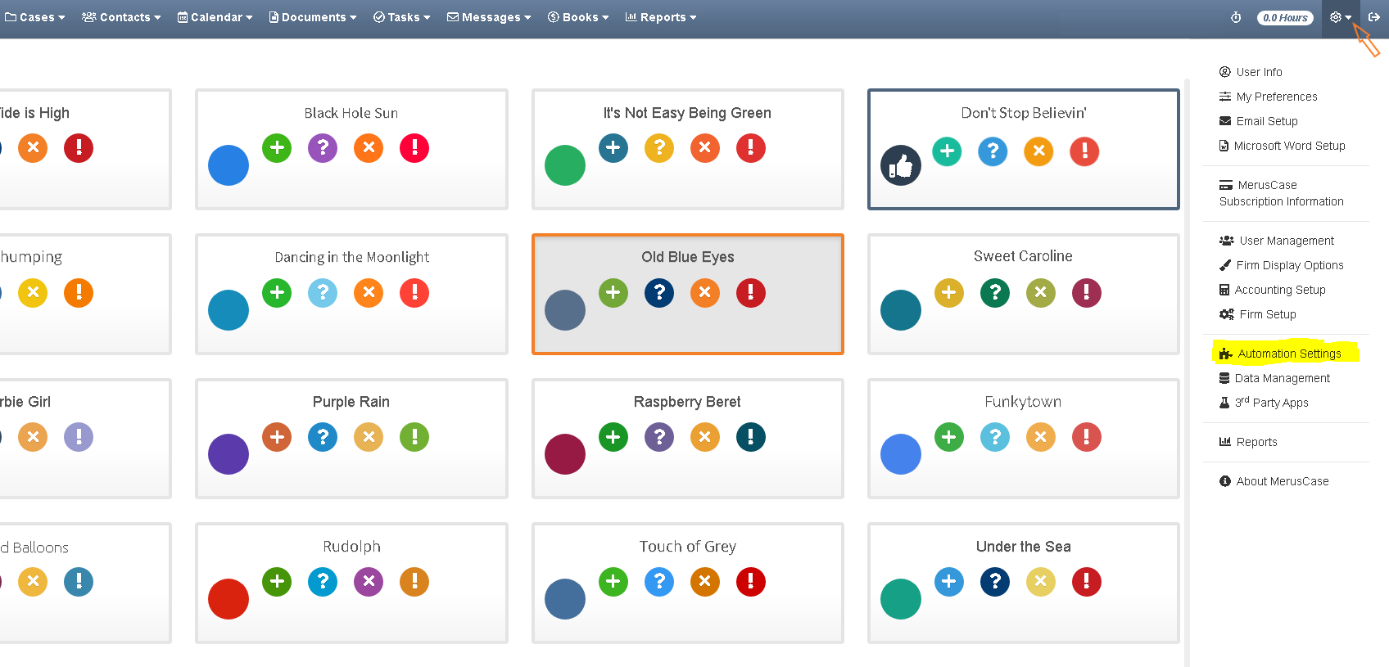1389x667 pixels.
Task: Click green plus icon in Old Blue Eyes
Action: (613, 293)
